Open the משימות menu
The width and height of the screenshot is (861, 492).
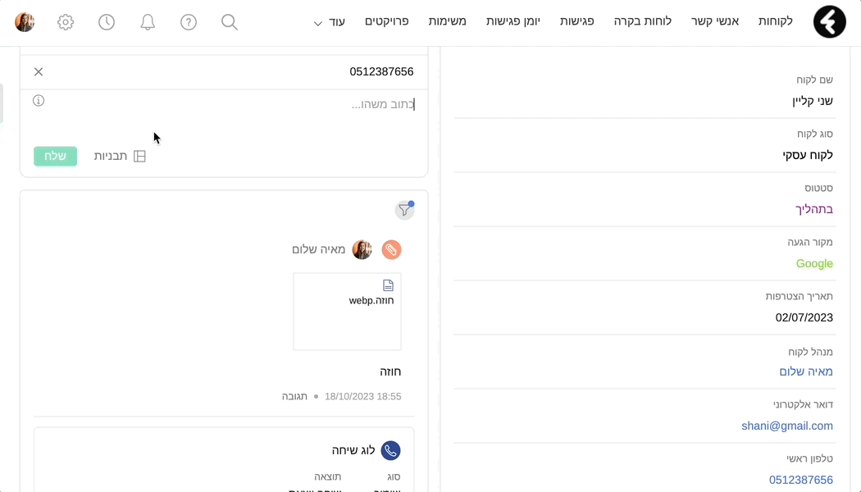447,21
